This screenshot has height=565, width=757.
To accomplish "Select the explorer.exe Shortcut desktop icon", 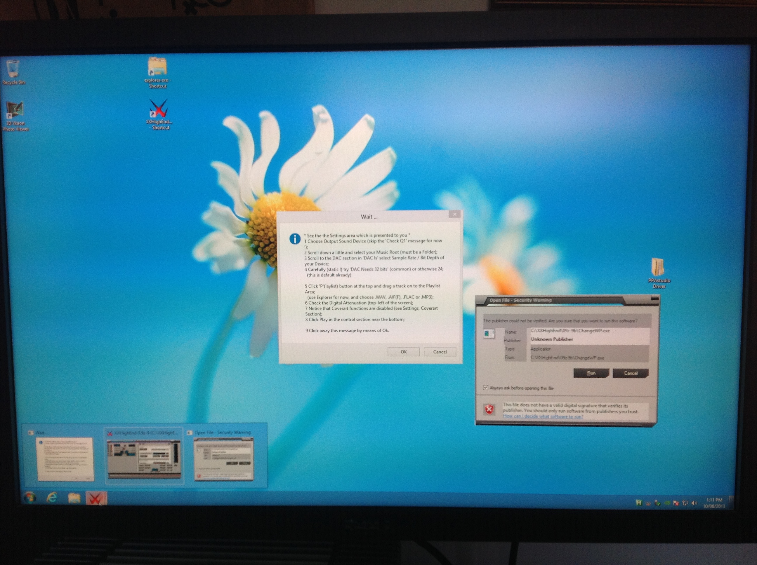I will (x=157, y=72).
